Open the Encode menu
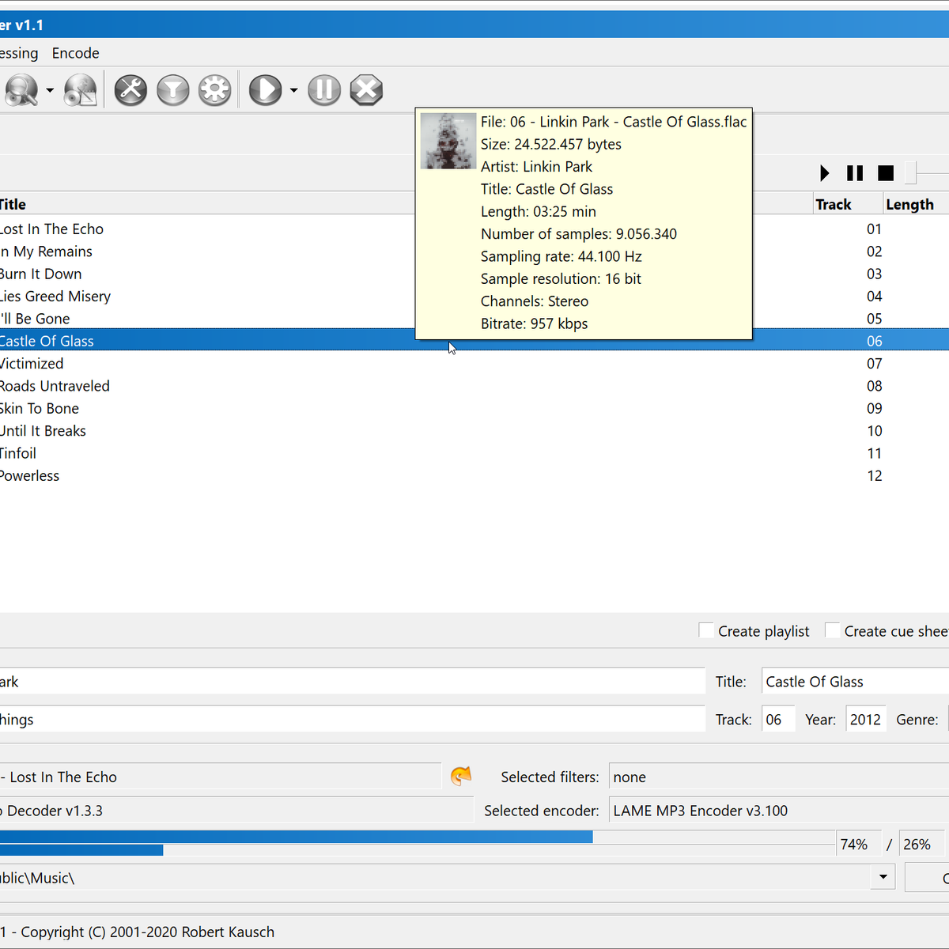Image resolution: width=949 pixels, height=949 pixels. tap(76, 53)
